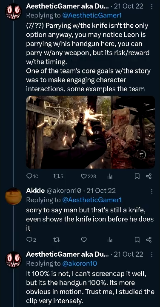
Task: Open the Leon parrying game image
Action: coord(91,132)
